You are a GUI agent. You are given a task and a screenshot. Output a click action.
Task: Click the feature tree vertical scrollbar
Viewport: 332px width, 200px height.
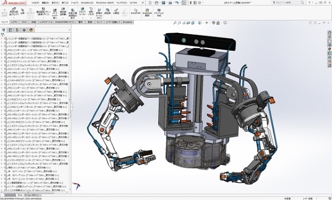click(70, 99)
